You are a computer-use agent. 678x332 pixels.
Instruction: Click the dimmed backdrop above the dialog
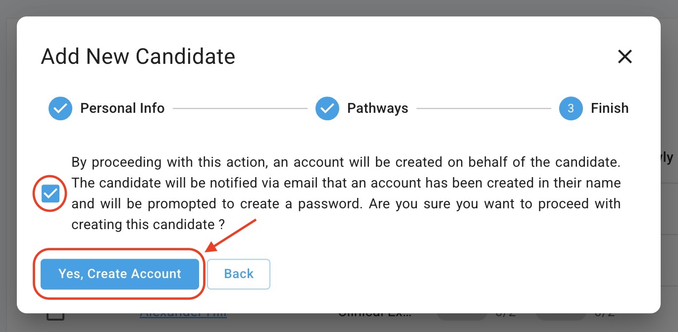click(339, 7)
